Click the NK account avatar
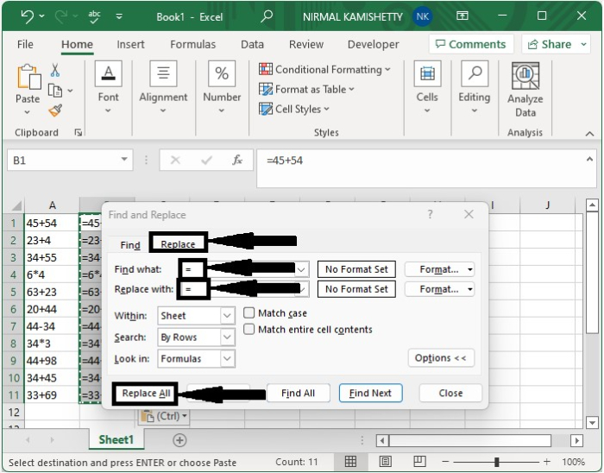Screen dimensions: 604x473 pos(423,16)
